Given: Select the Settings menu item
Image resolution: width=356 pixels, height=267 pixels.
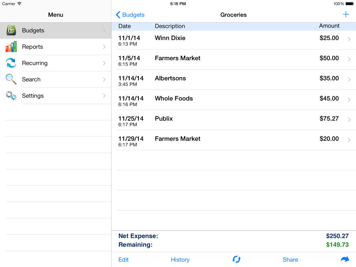Looking at the screenshot, I should (x=56, y=96).
